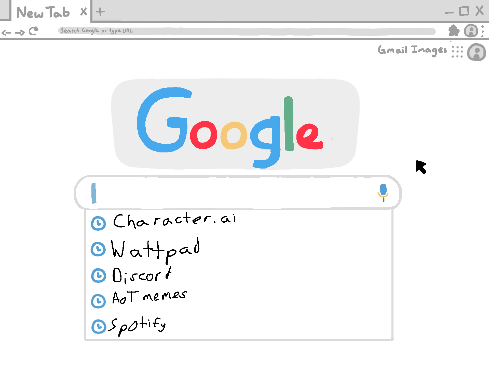Click the forward arrow navigation icon
Screen dimensions: 489x366
(20, 33)
